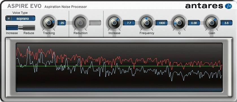Viewport: 237px width, 102px height.
Task: Click the Q value field showing 0.58
Action: tap(194, 23)
